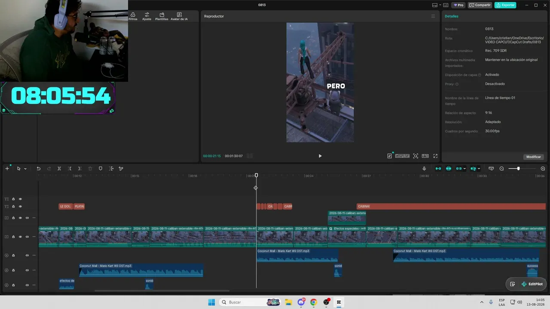Lock the top text track
550x309 pixels.
pyautogui.click(x=13, y=199)
